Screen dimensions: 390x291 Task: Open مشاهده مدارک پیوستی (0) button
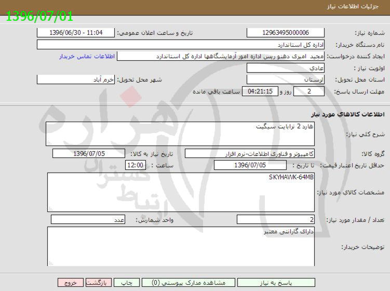(x=189, y=283)
